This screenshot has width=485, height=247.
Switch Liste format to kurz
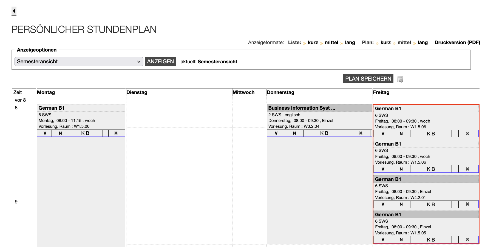point(313,42)
